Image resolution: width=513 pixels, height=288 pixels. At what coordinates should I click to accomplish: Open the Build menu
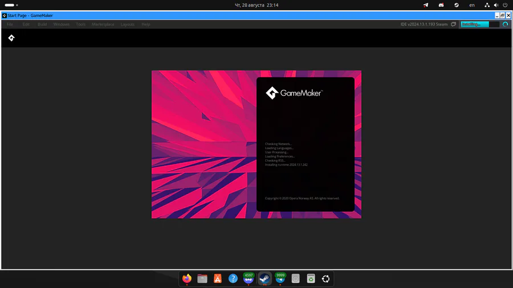tap(42, 24)
